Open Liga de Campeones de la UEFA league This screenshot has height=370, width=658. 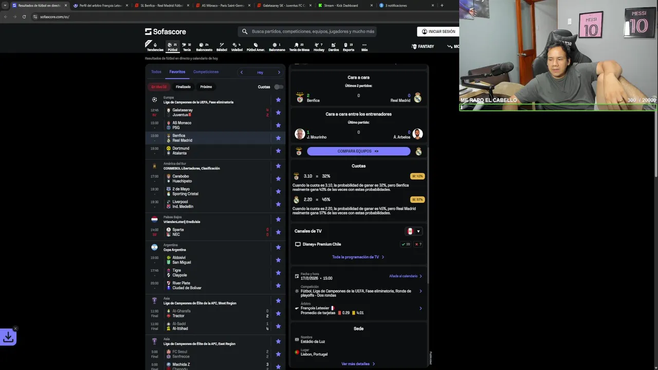pos(198,102)
